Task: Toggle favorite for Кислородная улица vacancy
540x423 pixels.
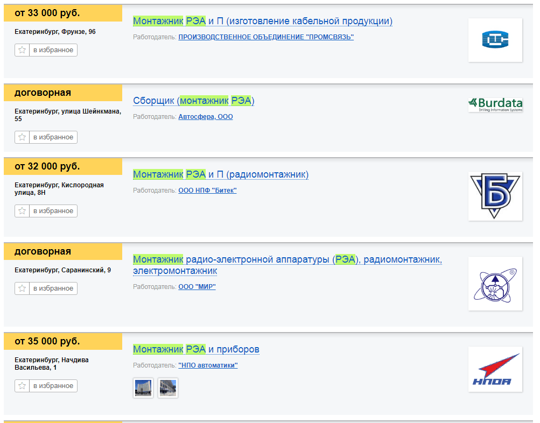Action: 46,211
